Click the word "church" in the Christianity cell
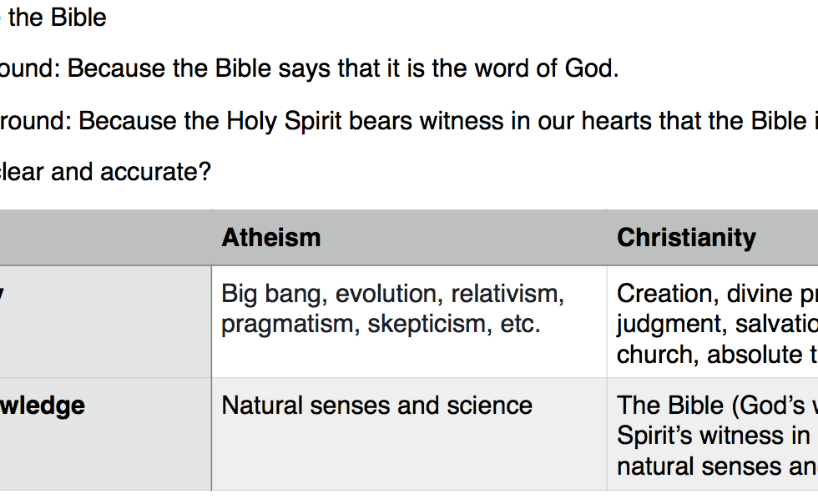The width and height of the screenshot is (818, 499). [x=655, y=355]
